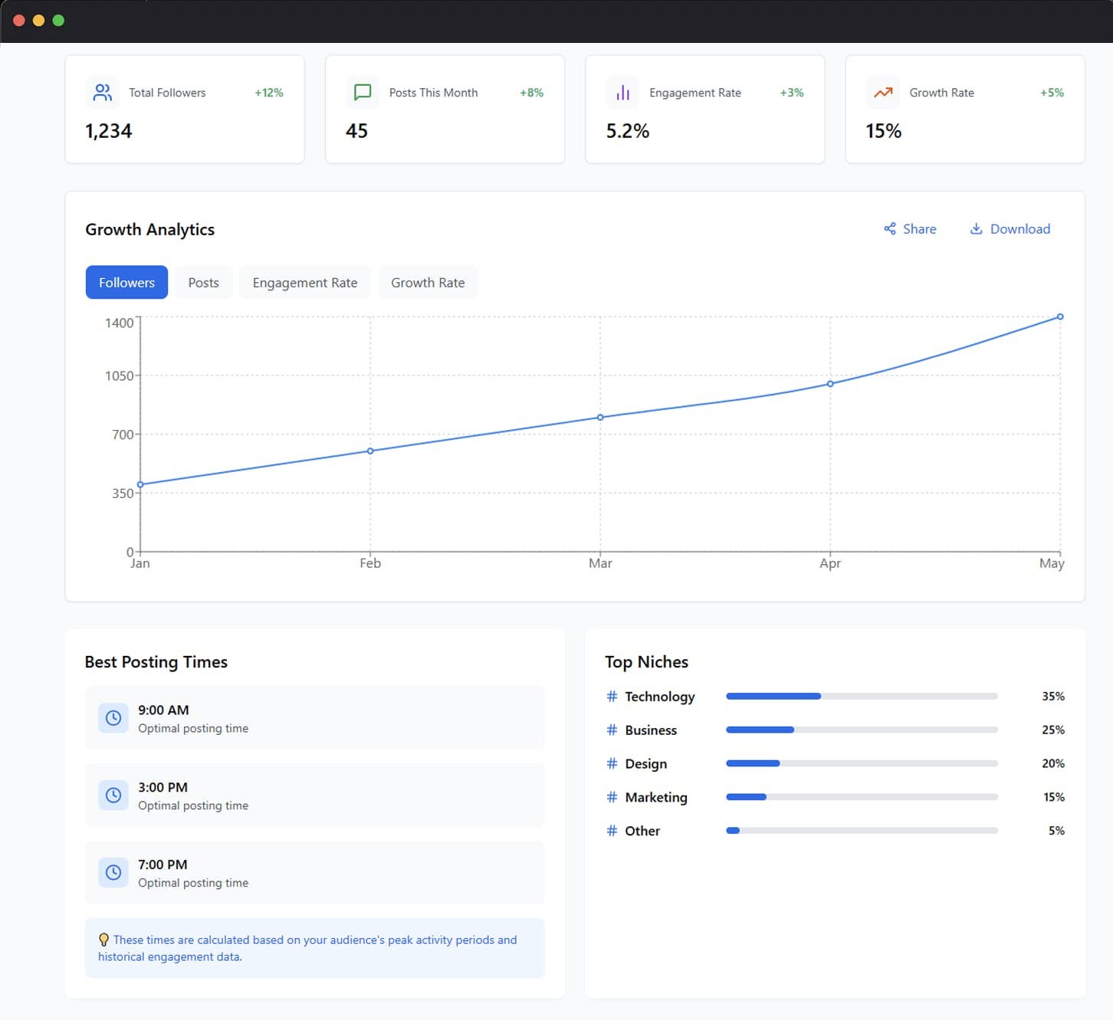Screen dimensions: 1113x1020
Task: Share the Growth Analytics chart
Action: point(910,229)
